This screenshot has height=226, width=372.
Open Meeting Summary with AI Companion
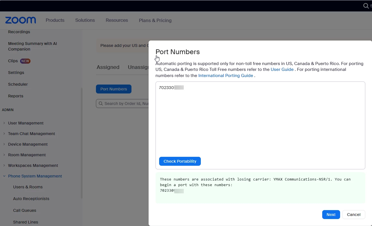32,46
